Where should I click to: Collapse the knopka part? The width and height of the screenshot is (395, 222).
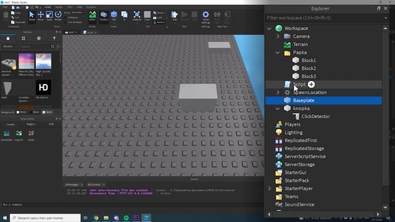pyautogui.click(x=278, y=109)
